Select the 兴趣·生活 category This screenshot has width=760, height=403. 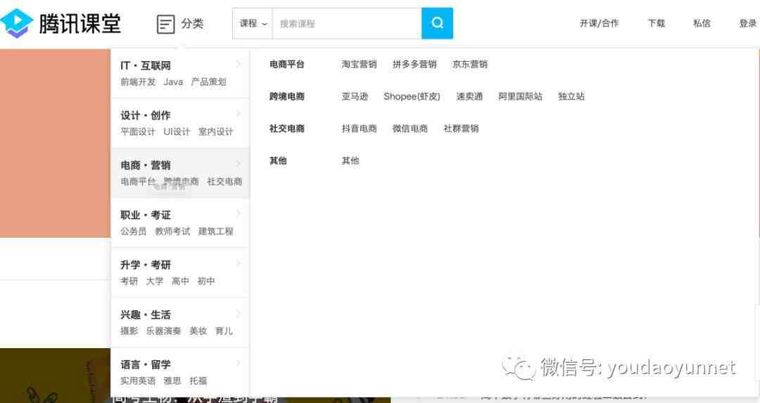pos(146,315)
